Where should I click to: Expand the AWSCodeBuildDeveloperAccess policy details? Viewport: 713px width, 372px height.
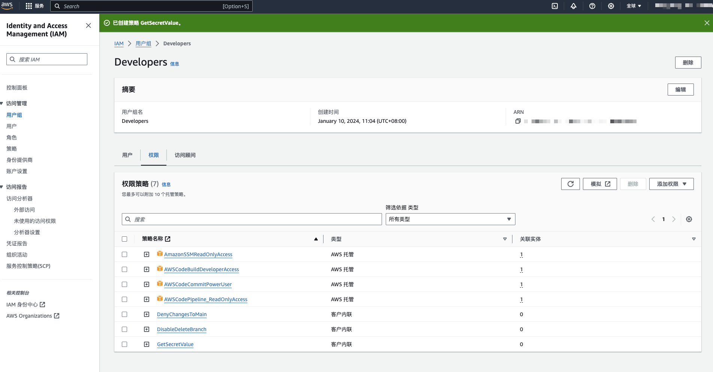[147, 269]
